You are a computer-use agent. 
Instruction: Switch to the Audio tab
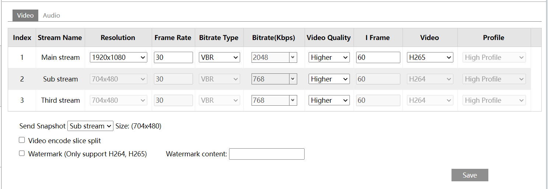tap(51, 15)
